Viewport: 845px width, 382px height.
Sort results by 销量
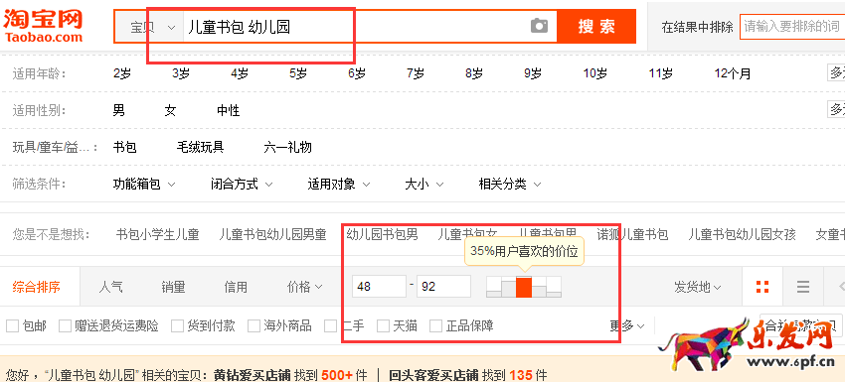[x=173, y=287]
